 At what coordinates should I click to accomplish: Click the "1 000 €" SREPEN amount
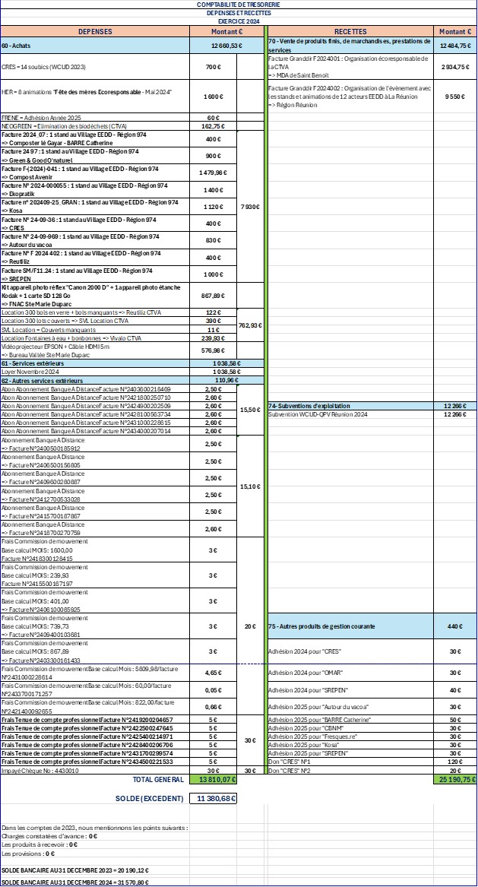tap(214, 274)
